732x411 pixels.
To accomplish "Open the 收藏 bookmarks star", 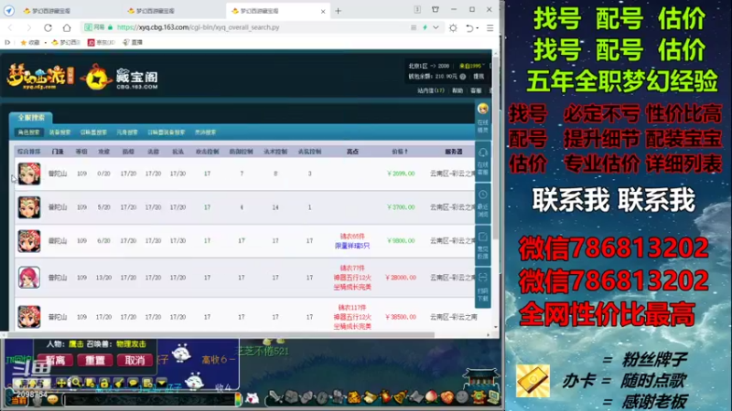I will pos(30,42).
